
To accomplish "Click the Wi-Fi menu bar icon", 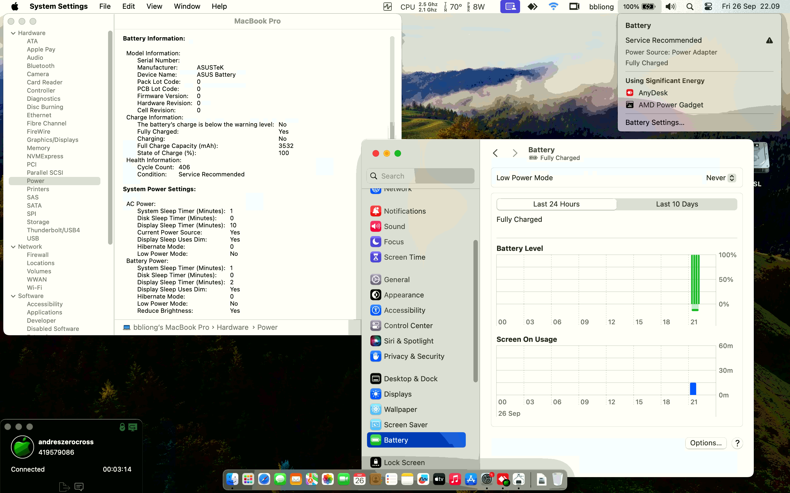I will tap(553, 7).
